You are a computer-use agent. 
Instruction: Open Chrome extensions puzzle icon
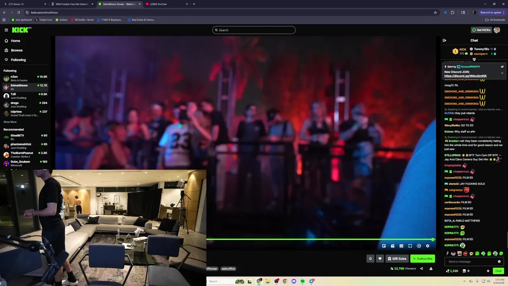(x=452, y=12)
